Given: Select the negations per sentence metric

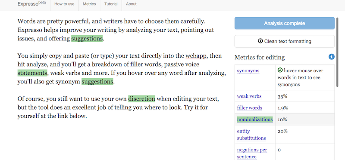Looking at the screenshot, I should click(252, 154).
